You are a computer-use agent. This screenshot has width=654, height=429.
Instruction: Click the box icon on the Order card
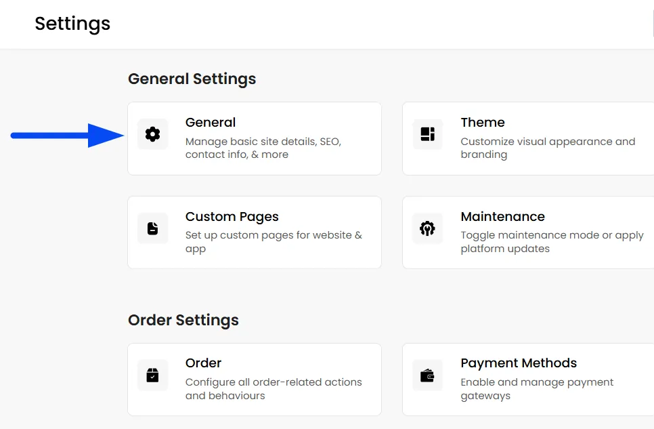[152, 375]
